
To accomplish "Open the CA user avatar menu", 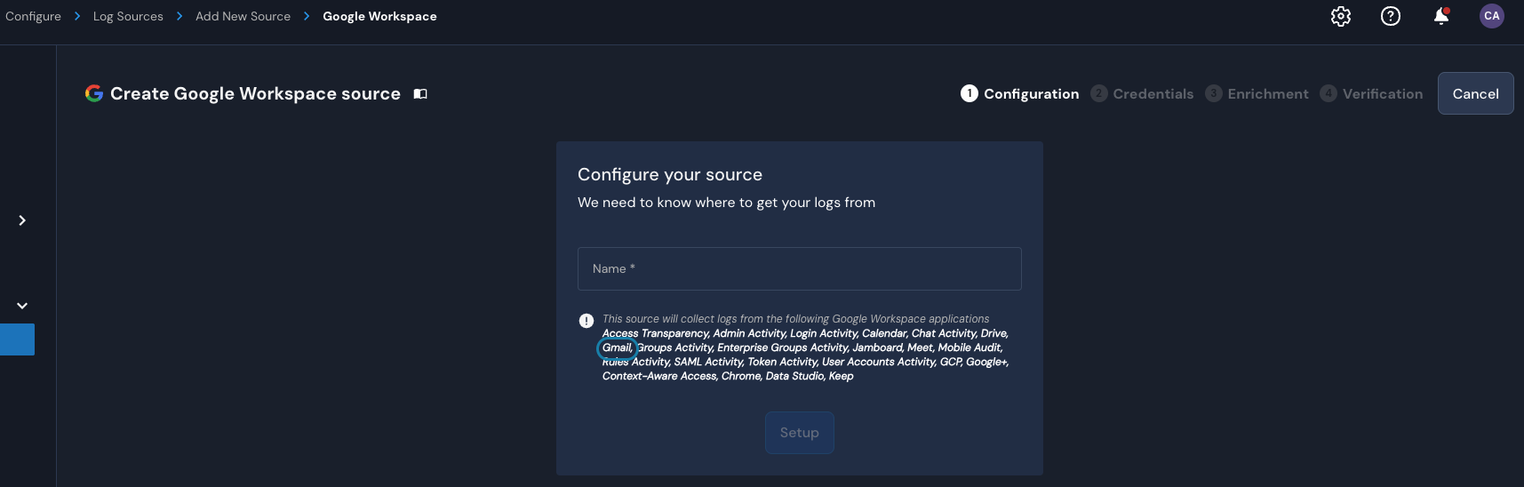I will click(1492, 16).
